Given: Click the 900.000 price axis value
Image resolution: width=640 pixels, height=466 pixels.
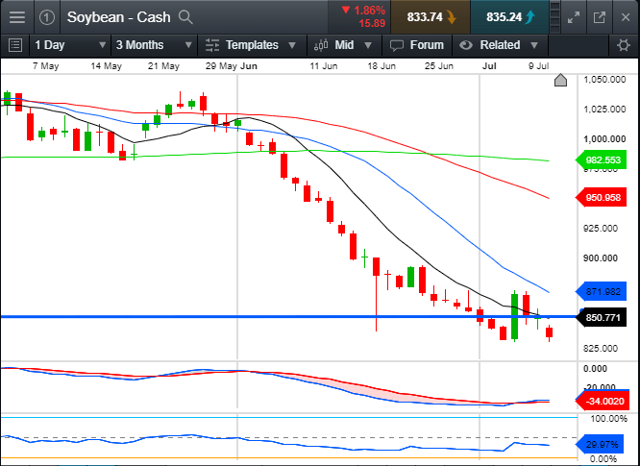Looking at the screenshot, I should point(601,258).
